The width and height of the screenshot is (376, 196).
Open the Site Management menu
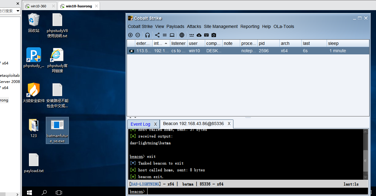[x=221, y=26]
